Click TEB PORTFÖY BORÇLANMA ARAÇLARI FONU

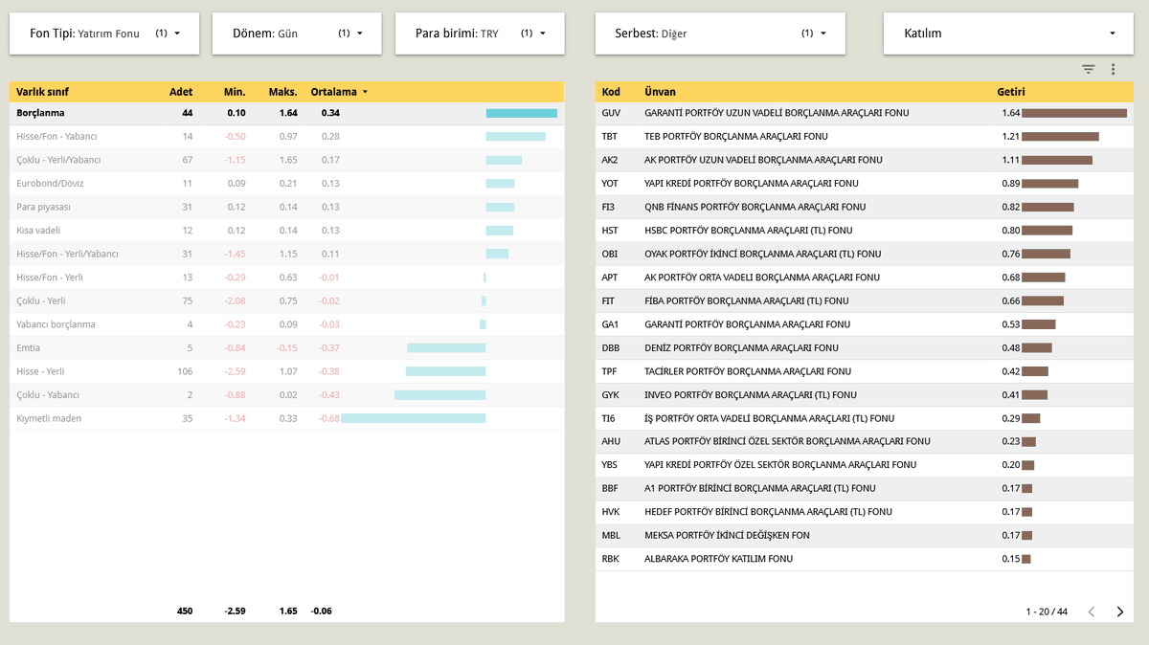point(736,137)
